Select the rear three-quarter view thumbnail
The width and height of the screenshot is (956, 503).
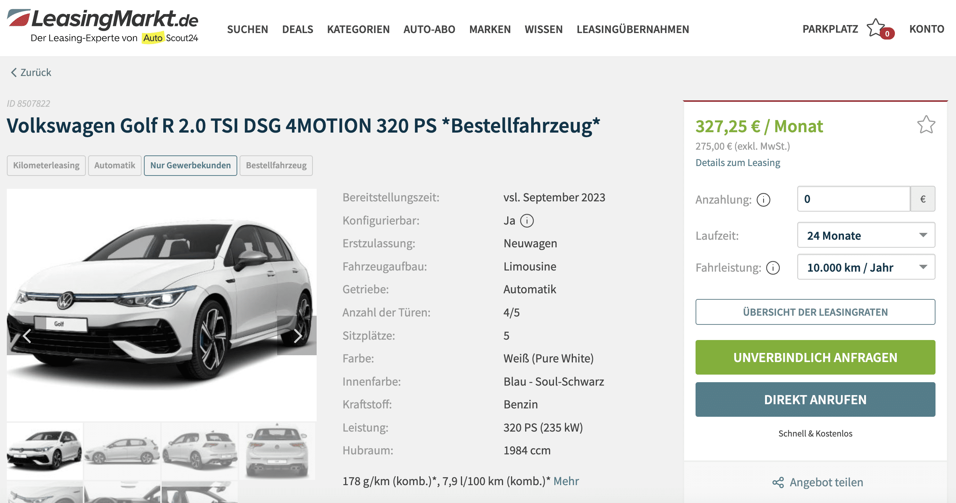point(200,451)
